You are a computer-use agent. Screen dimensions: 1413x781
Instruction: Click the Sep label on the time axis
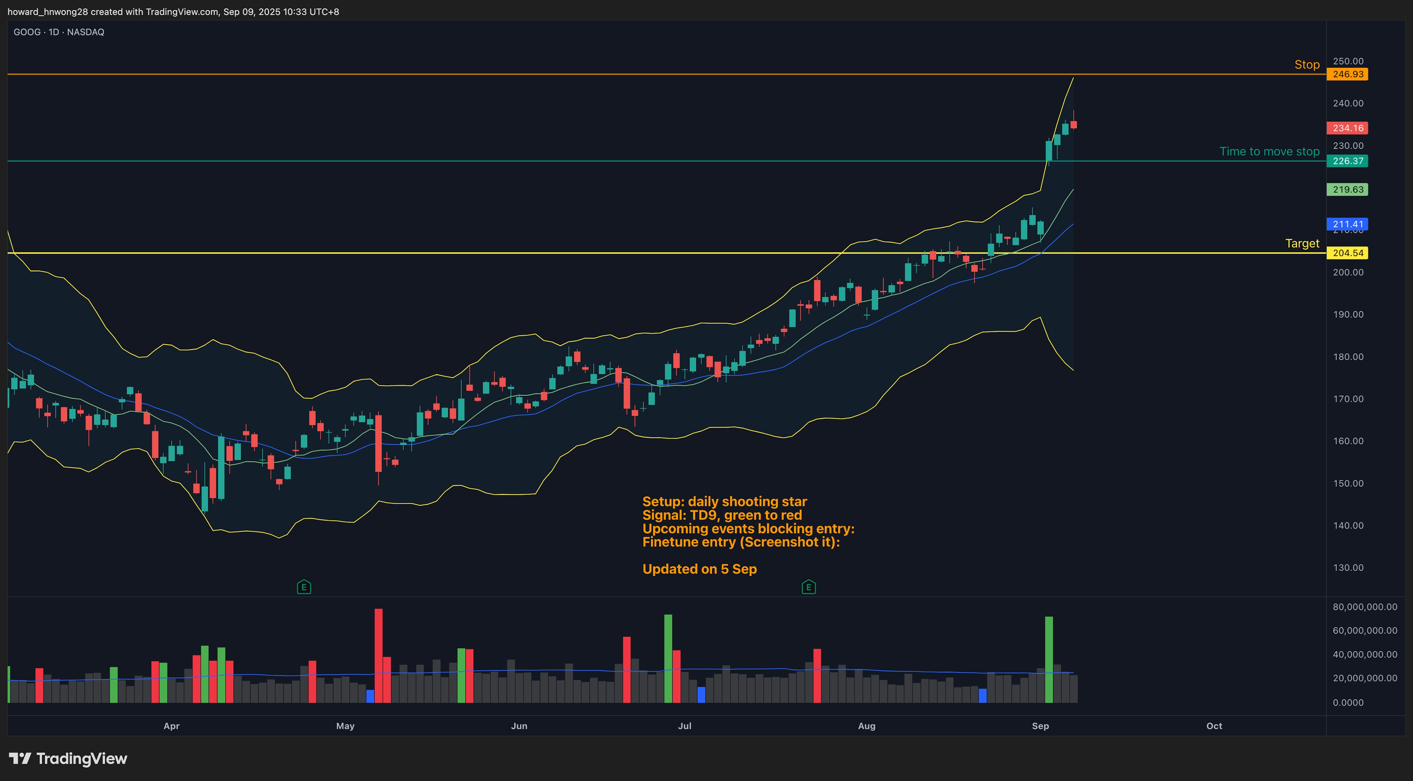point(1040,725)
